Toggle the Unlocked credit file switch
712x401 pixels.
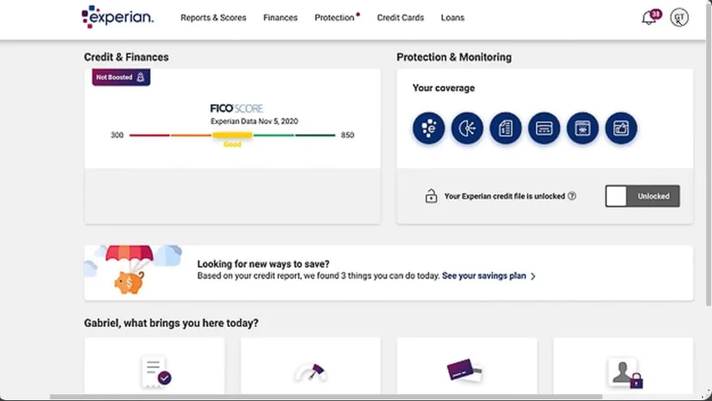click(642, 196)
